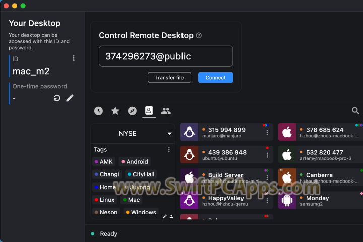This screenshot has width=363, height=242.
Task: Open the discovered compass tab
Action: pyautogui.click(x=132, y=111)
